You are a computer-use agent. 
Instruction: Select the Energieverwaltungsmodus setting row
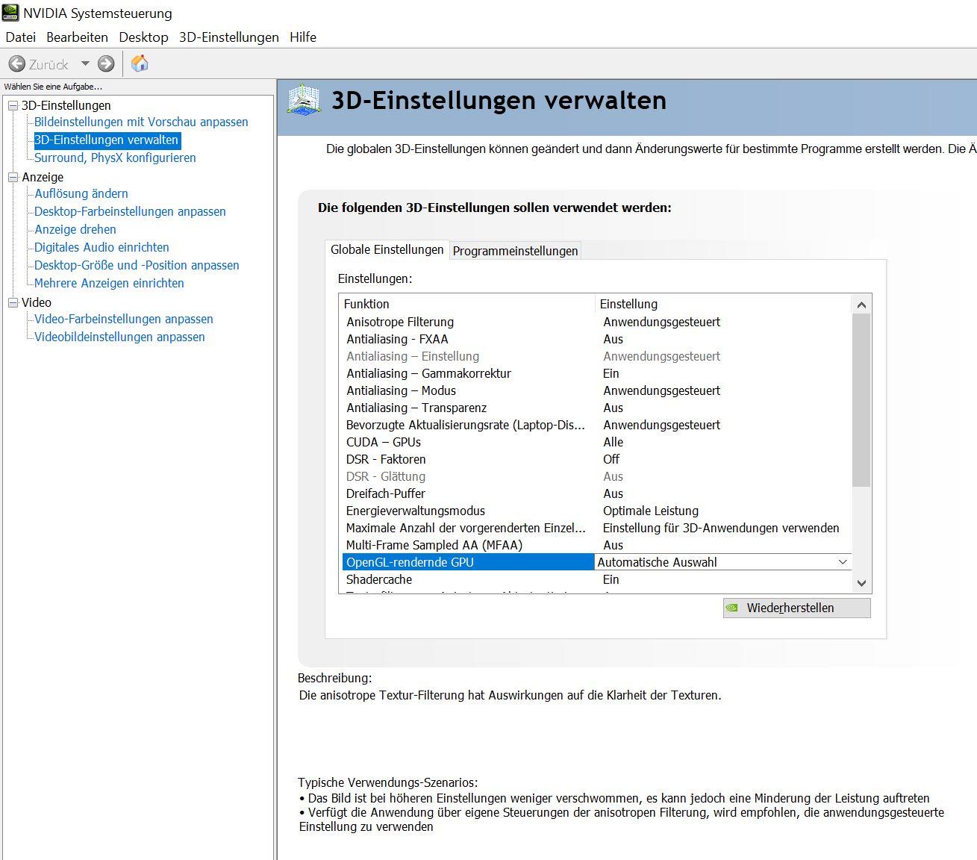point(416,511)
